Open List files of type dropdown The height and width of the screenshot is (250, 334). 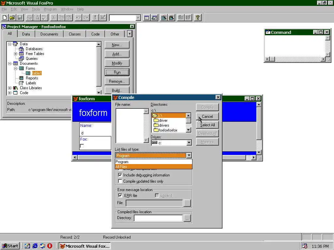[189, 155]
